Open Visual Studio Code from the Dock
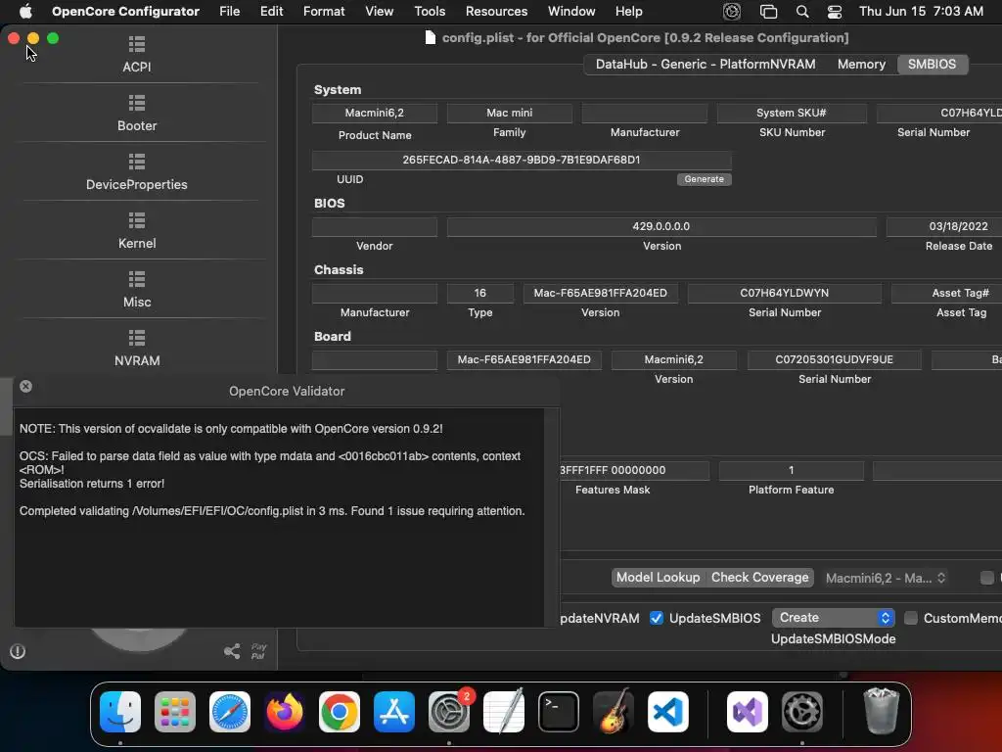1002x752 pixels. point(668,712)
